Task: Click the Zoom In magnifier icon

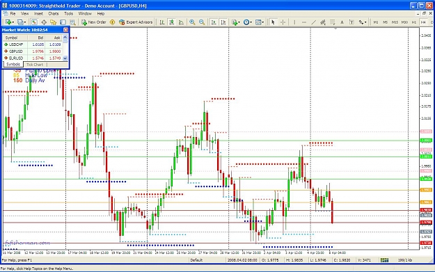Action: point(192,22)
